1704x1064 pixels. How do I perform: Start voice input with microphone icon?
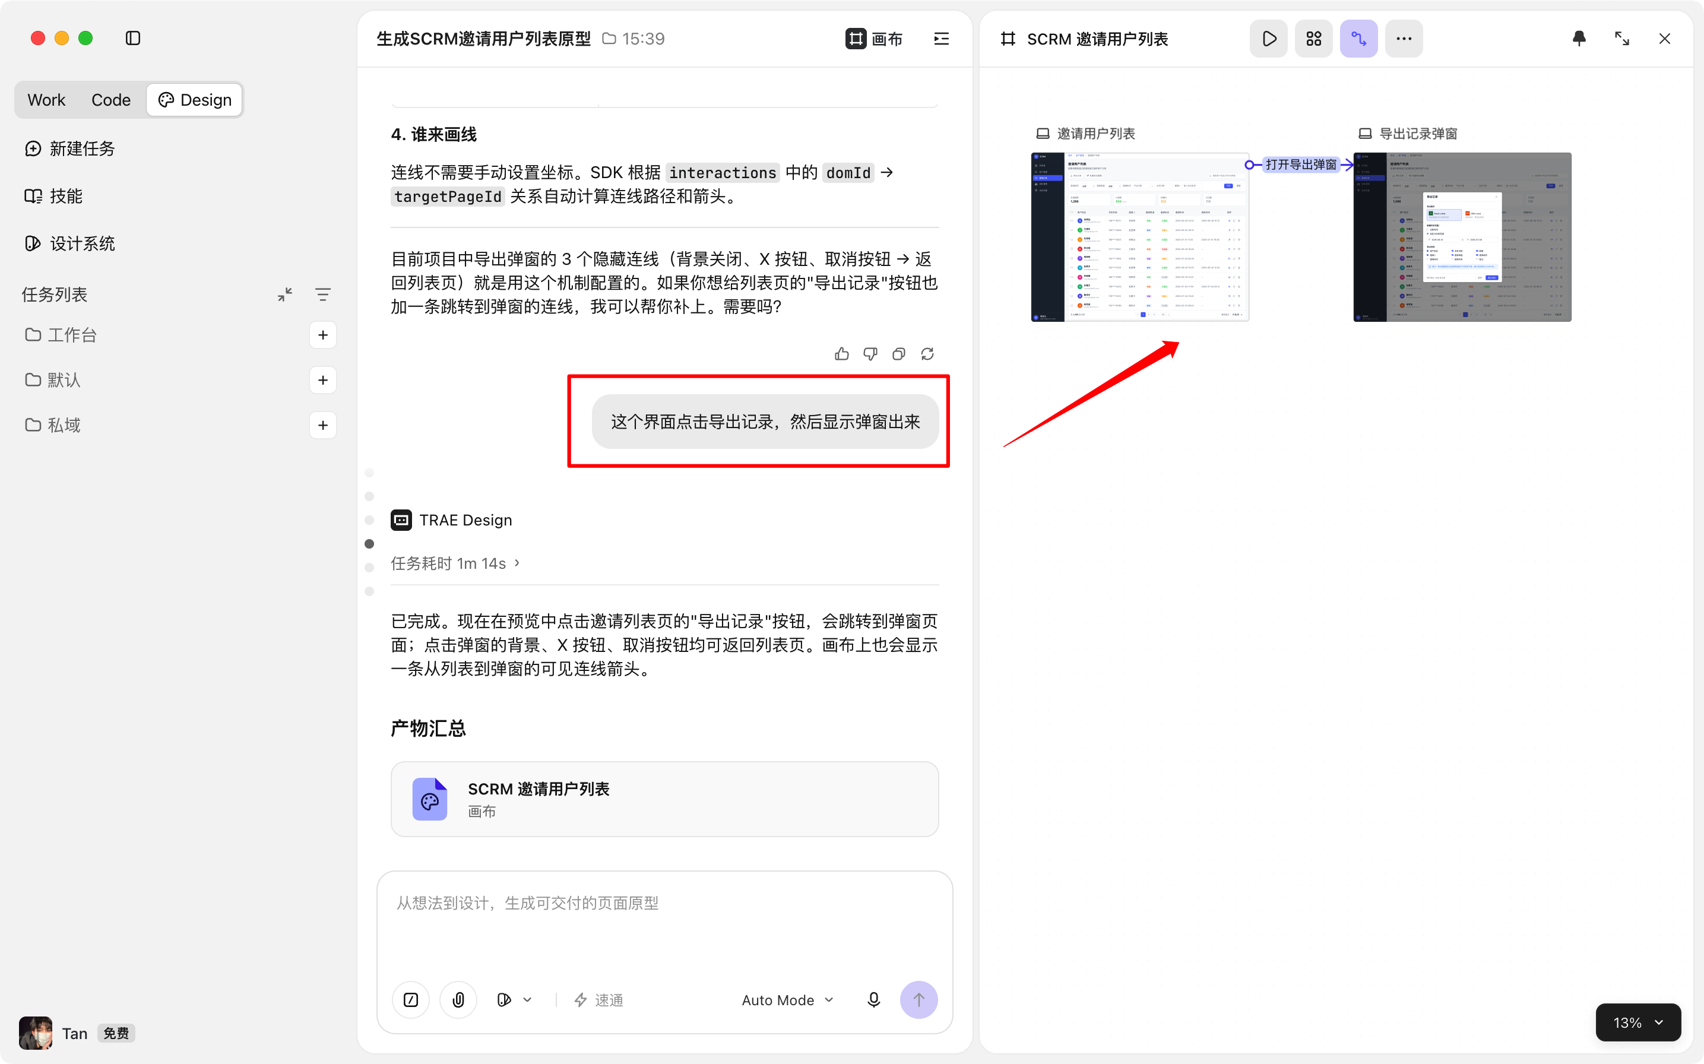click(874, 1000)
